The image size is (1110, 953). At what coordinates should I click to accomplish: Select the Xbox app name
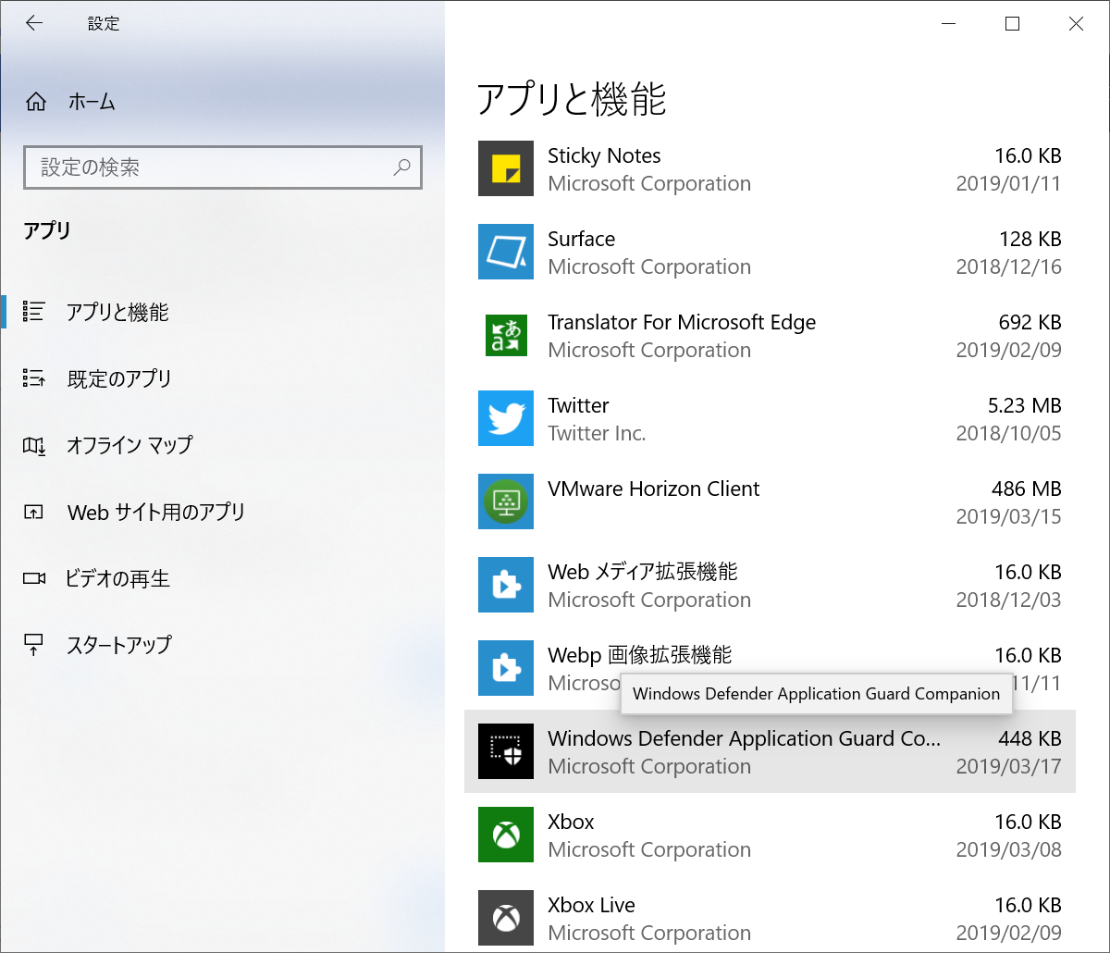coord(571,822)
